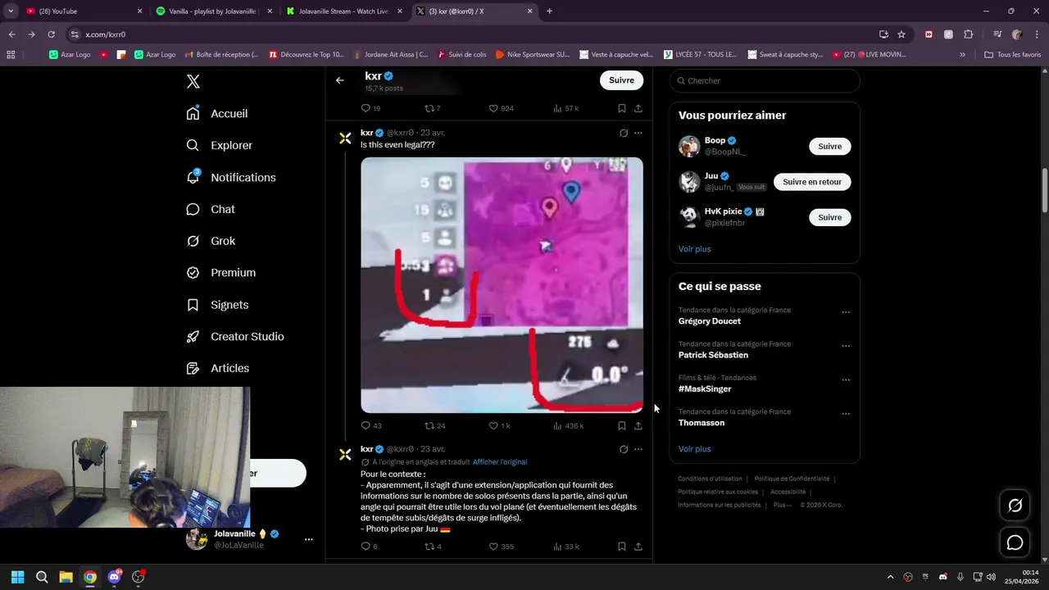Open Thomasson trend

pyautogui.click(x=702, y=423)
